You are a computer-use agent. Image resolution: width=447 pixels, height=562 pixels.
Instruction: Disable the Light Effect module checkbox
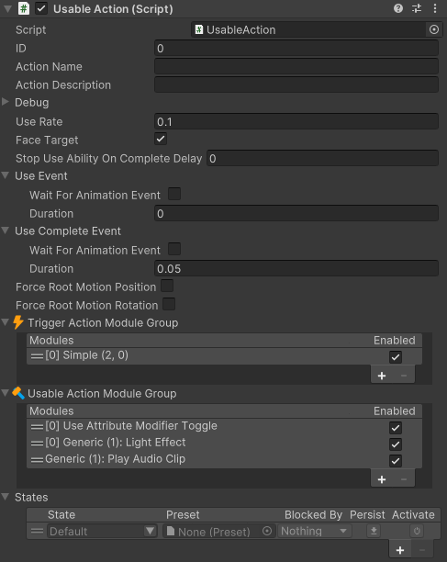pos(396,444)
